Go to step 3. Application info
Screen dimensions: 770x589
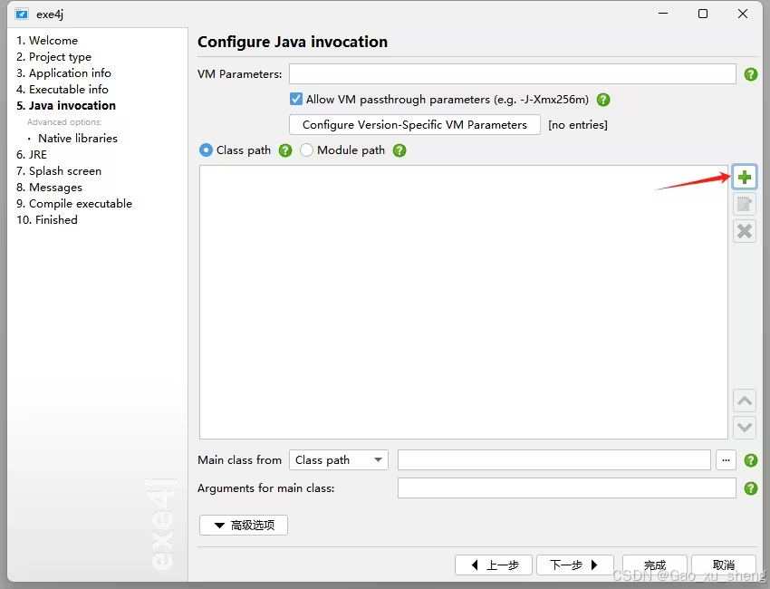point(63,73)
